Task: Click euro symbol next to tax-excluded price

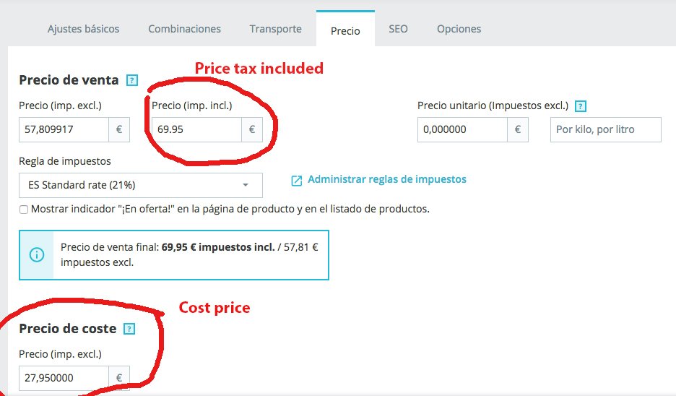Action: pos(119,129)
